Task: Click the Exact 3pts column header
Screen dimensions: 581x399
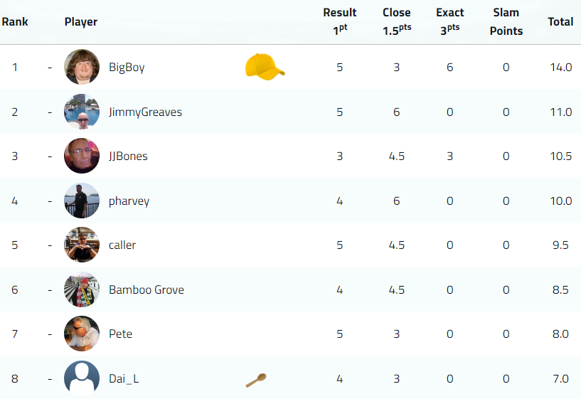Action: click(x=450, y=21)
